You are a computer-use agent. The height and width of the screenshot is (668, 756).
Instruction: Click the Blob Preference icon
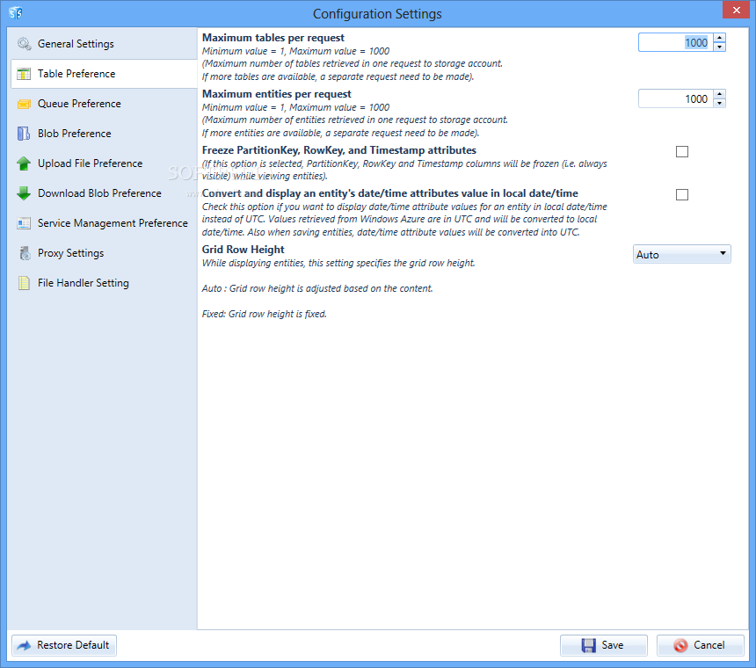click(x=24, y=134)
